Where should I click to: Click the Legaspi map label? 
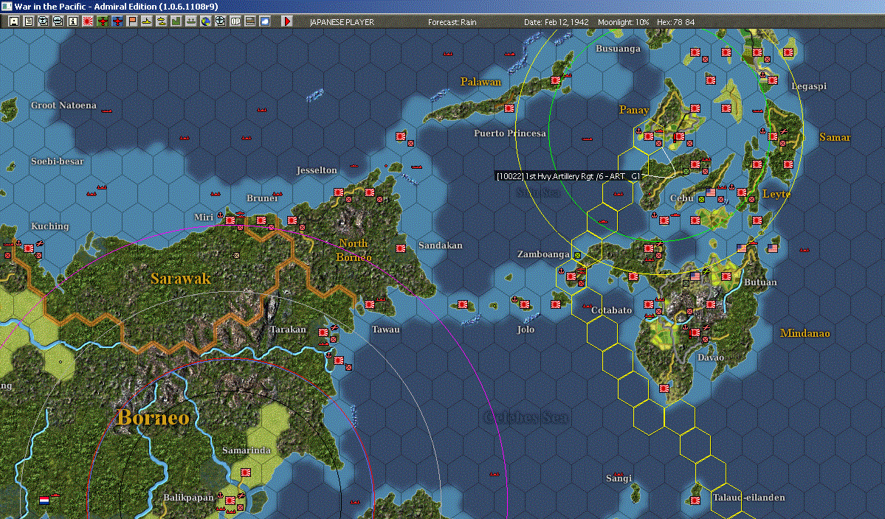[809, 86]
